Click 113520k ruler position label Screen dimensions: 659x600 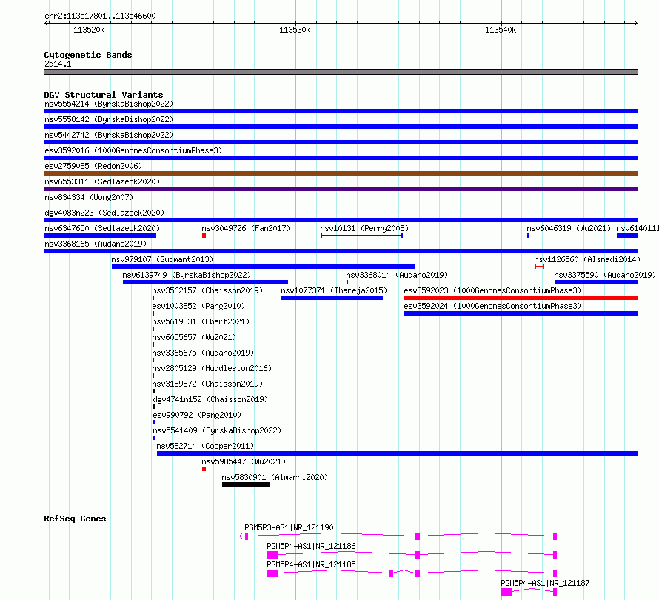click(89, 30)
